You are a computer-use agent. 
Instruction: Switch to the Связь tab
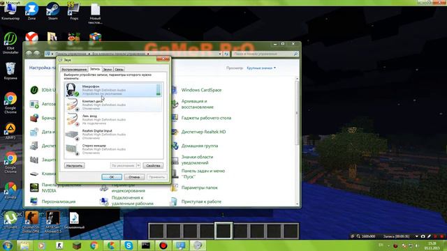119,70
